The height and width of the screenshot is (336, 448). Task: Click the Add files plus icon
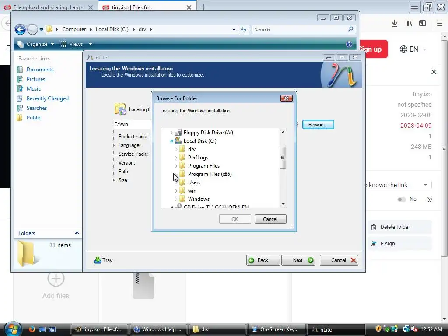coord(56,279)
